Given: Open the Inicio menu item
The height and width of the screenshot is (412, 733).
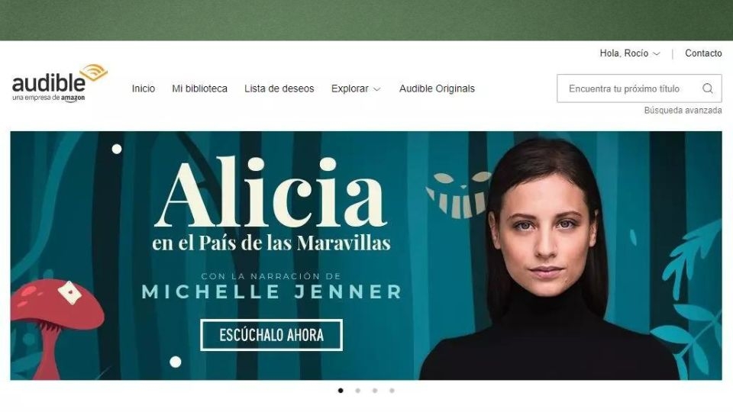Looking at the screenshot, I should coord(143,89).
